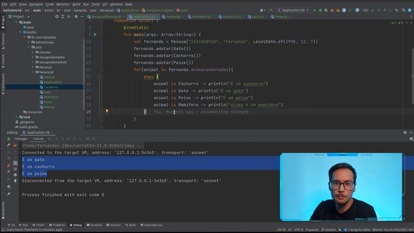This screenshot has width=414, height=233.
Task: Open the Problems tool window button
Action: [x=57, y=225]
